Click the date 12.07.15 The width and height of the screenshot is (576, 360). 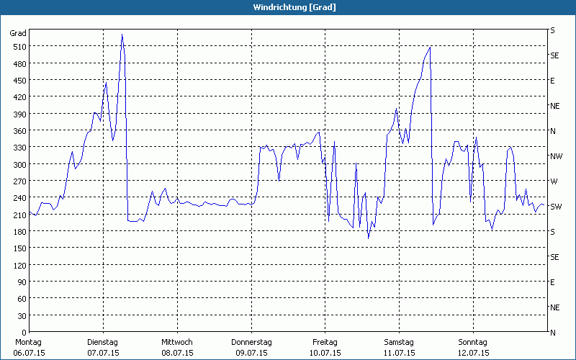pyautogui.click(x=474, y=353)
